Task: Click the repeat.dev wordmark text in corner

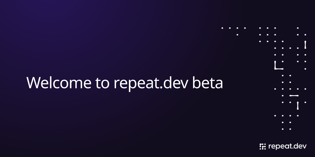Action: point(287,147)
